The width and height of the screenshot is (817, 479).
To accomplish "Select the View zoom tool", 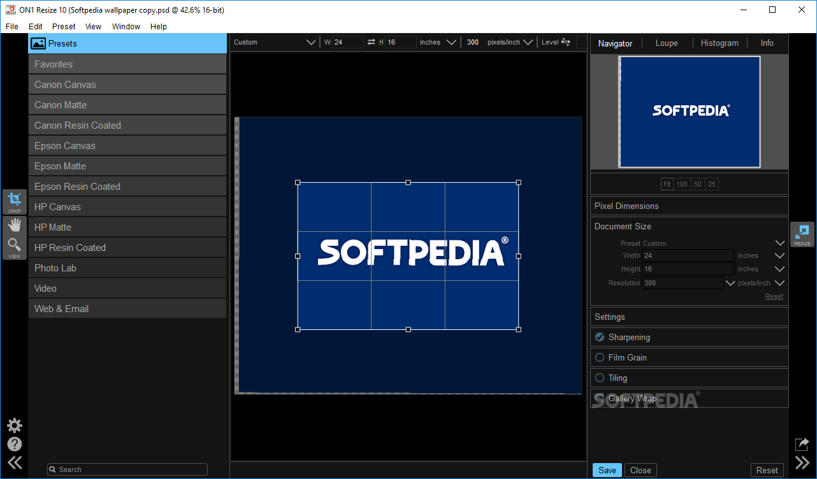I will tap(14, 247).
